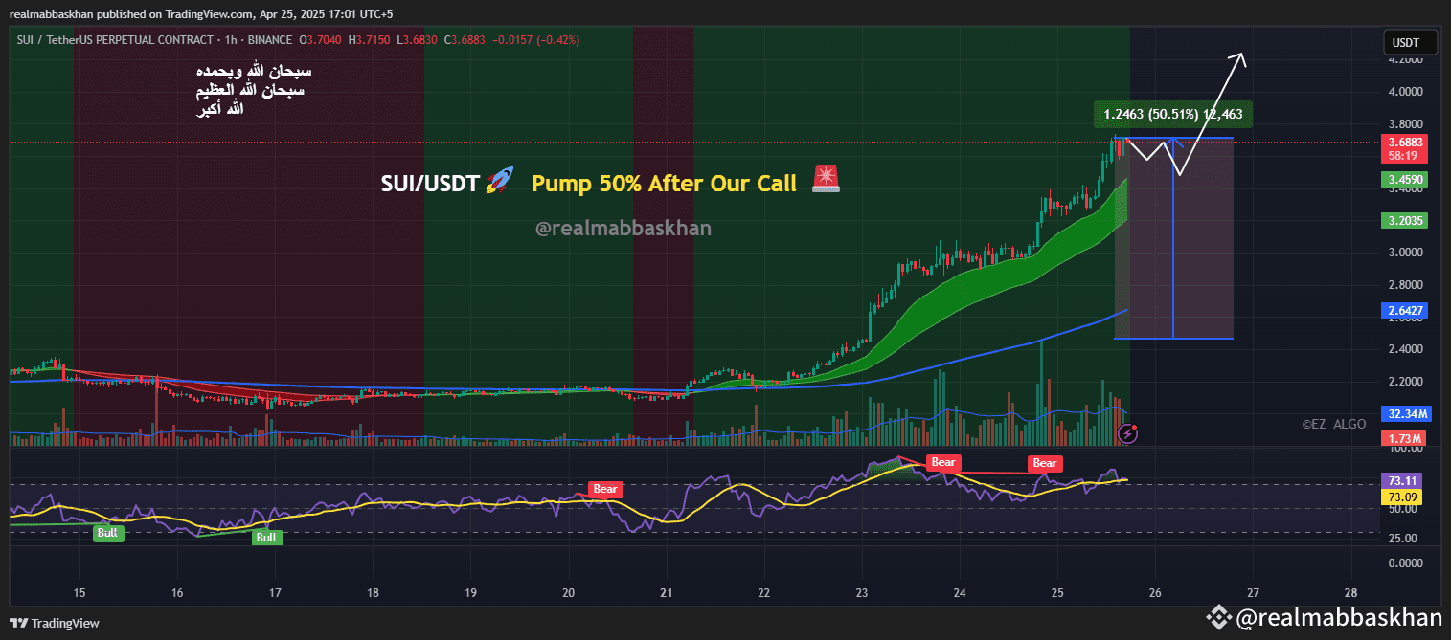
Task: Select the 'Pump 50% After Our Call' annotation
Action: [664, 183]
